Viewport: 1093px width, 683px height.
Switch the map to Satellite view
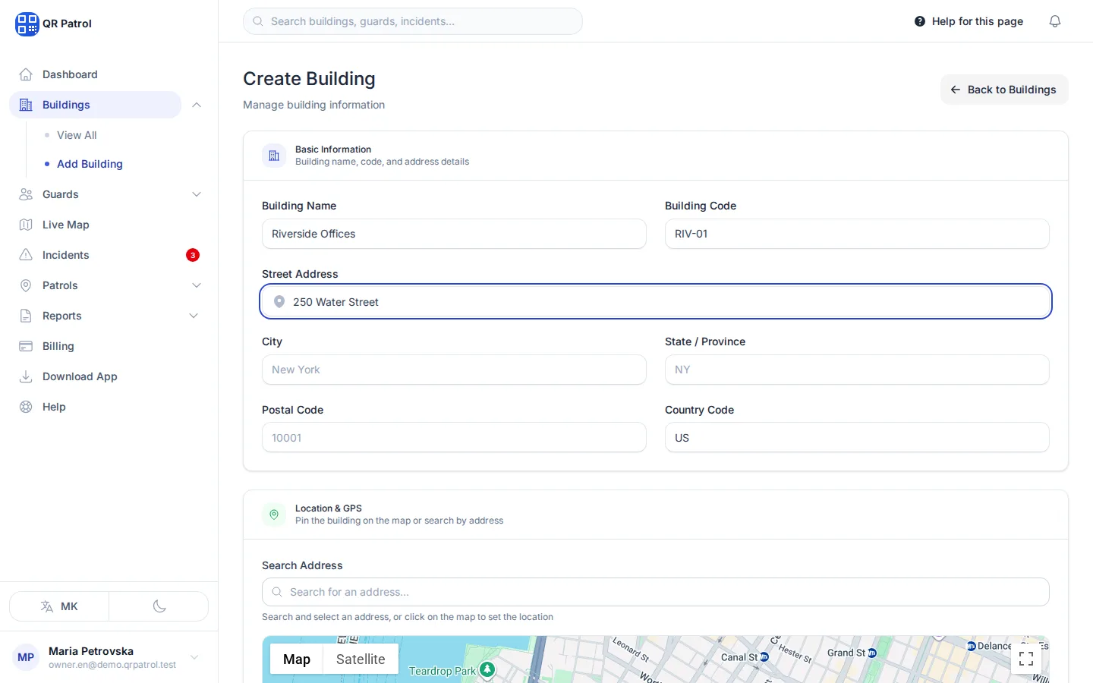click(361, 659)
